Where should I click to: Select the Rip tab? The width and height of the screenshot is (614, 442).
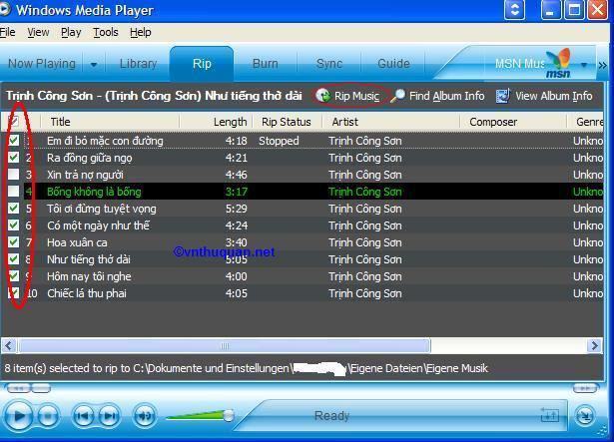[202, 64]
